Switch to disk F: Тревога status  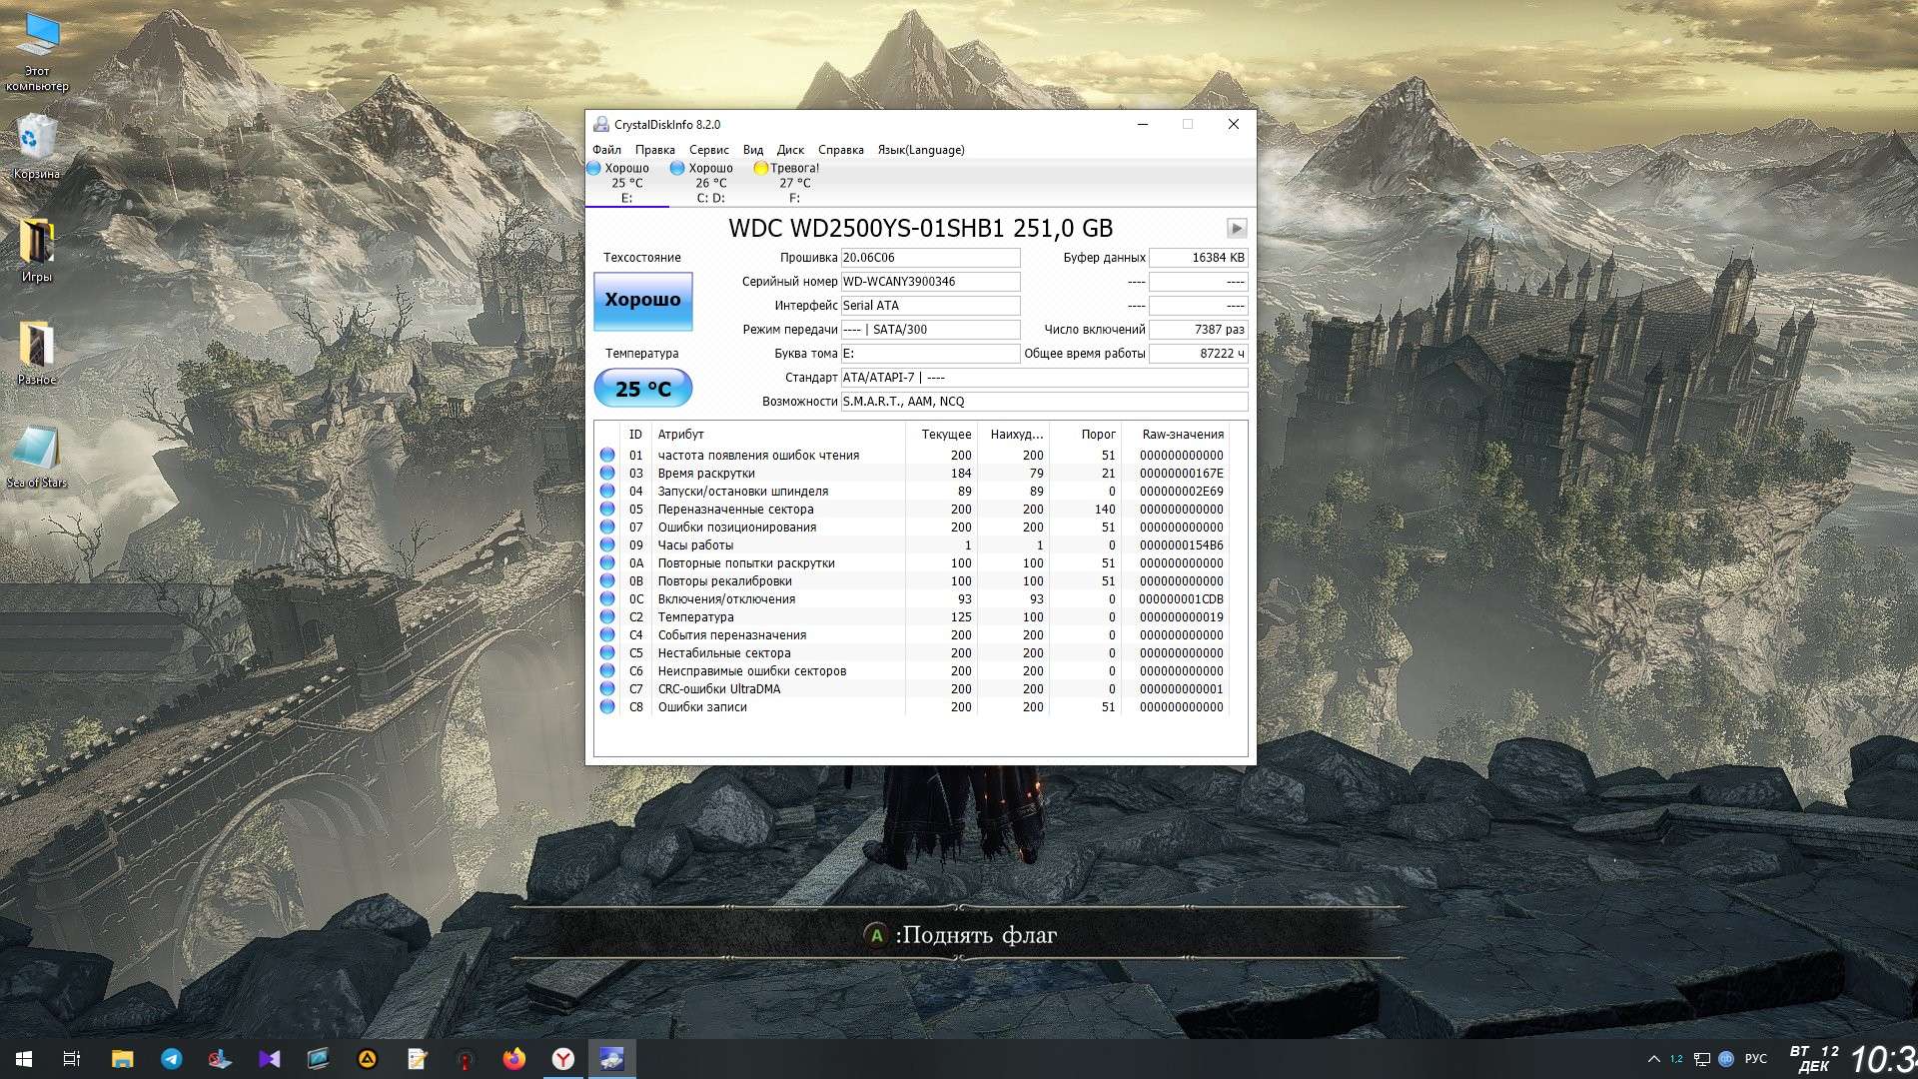(794, 183)
